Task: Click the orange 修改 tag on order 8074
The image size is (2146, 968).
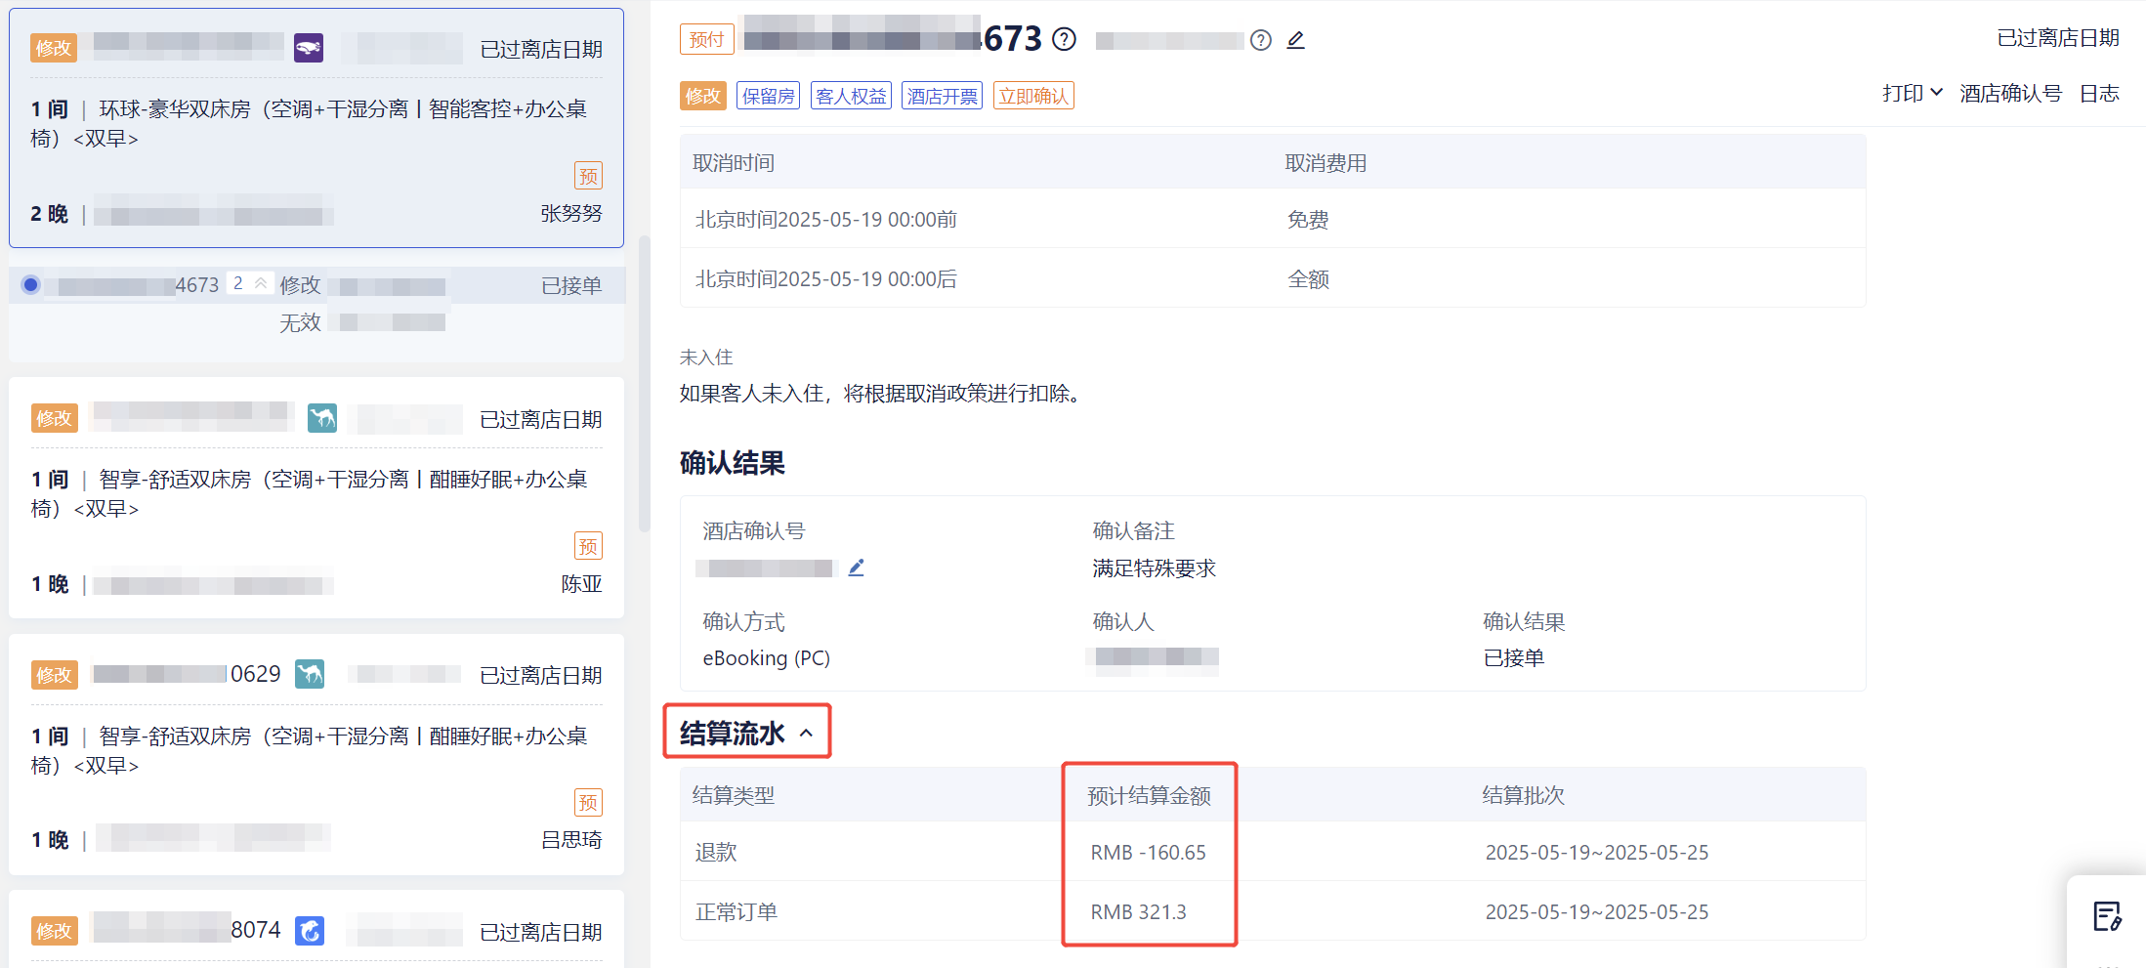Action: (54, 931)
